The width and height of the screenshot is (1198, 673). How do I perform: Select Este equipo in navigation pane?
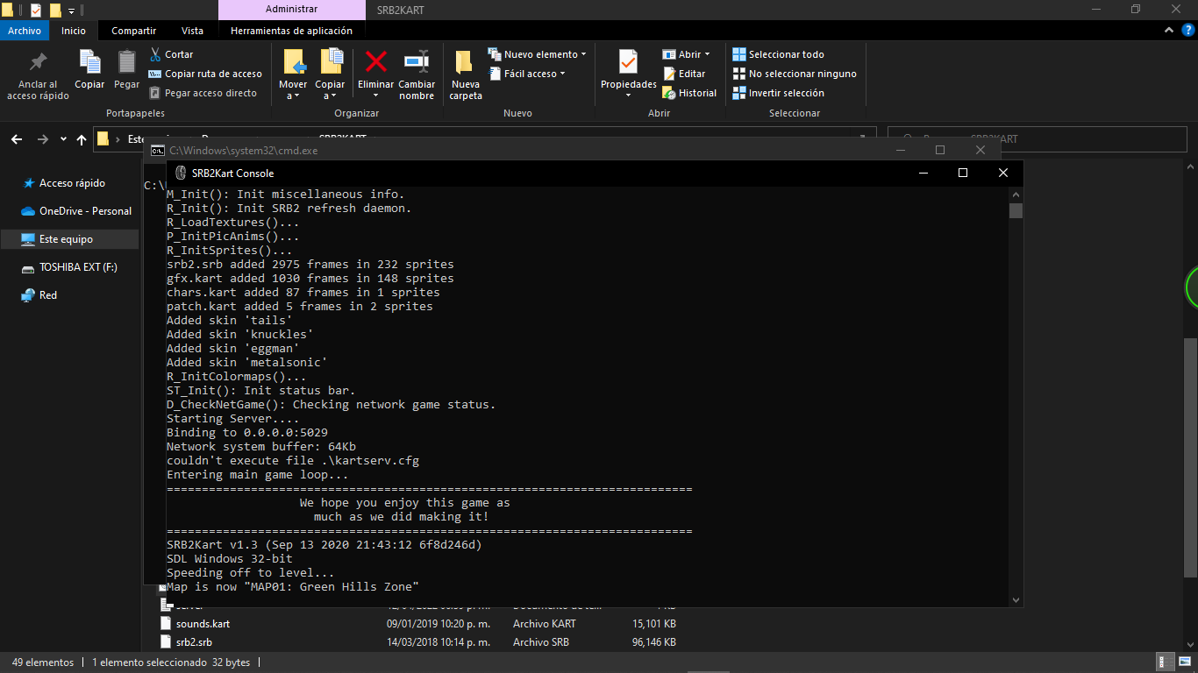(x=66, y=239)
